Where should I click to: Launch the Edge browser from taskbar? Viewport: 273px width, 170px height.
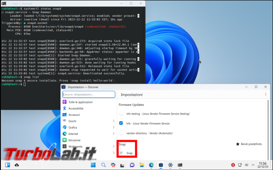(151, 165)
